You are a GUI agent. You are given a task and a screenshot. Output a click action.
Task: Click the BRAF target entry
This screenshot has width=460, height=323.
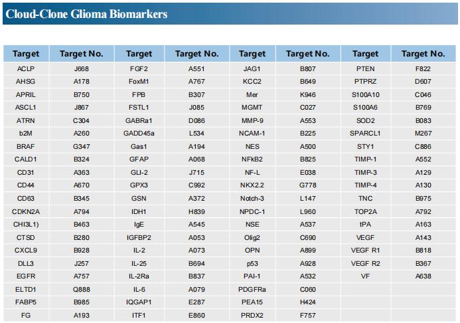[26, 146]
